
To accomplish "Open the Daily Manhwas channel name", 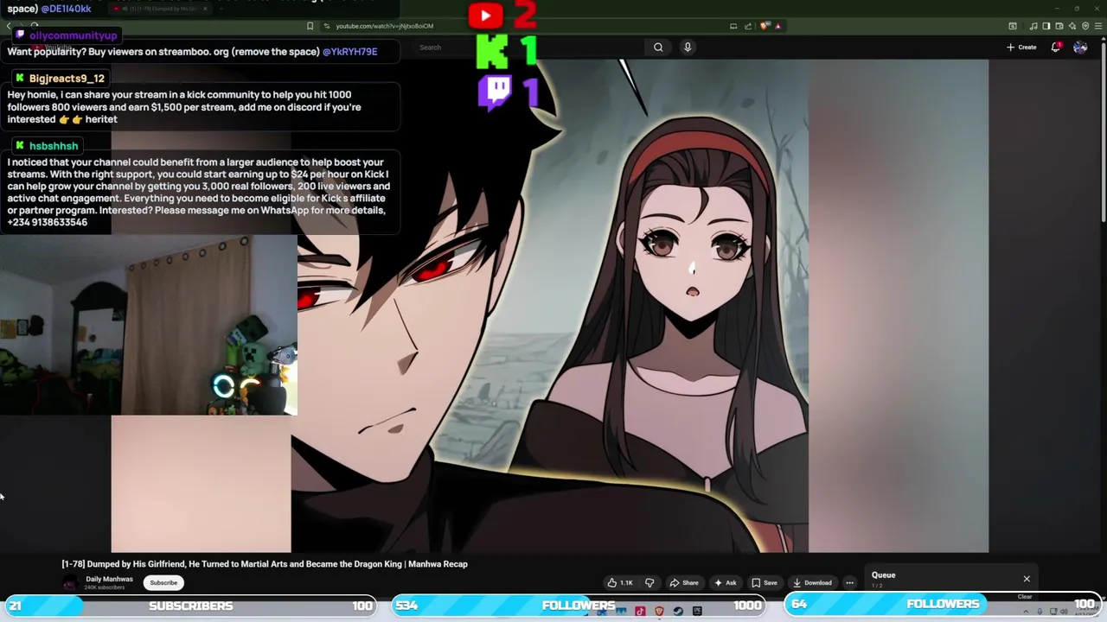I will coord(109,580).
